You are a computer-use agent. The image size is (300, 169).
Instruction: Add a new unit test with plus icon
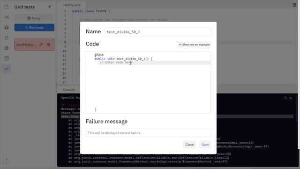click(50, 7)
